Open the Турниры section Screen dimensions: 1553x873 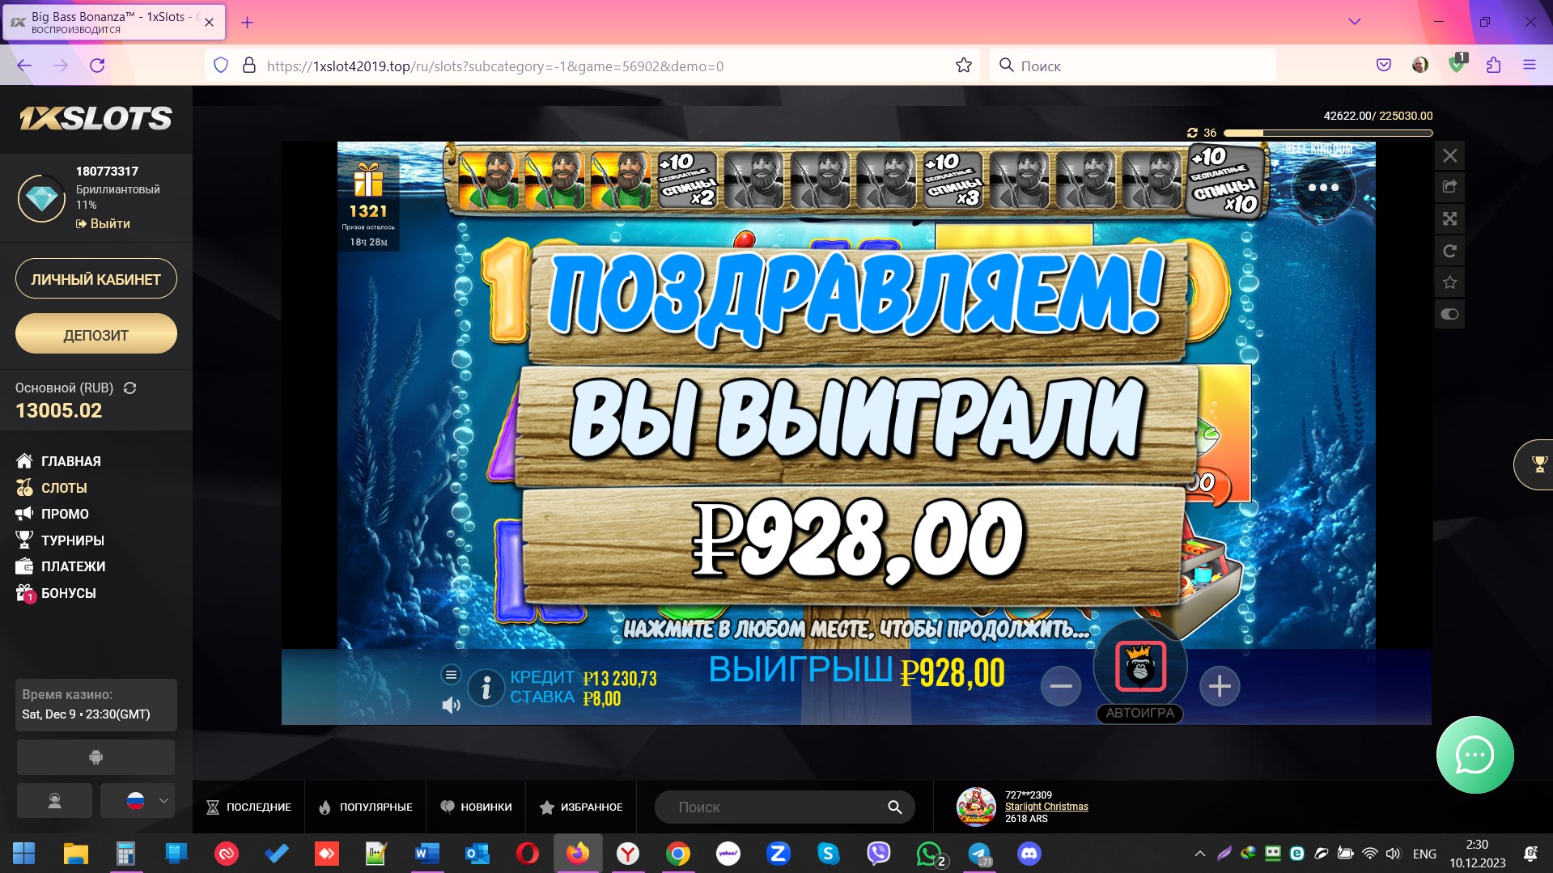[60, 540]
